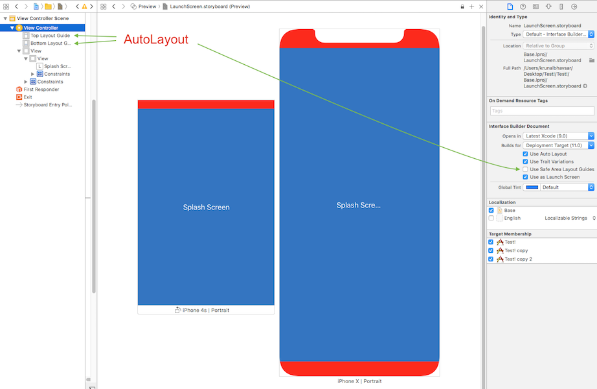The width and height of the screenshot is (597, 389).
Task: Click the Preview breadcrumb item
Action: point(144,6)
